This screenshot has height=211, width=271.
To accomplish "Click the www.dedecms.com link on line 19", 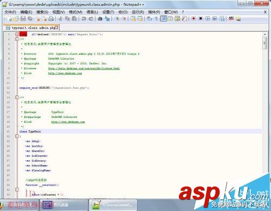I will pyautogui.click(x=68, y=122).
